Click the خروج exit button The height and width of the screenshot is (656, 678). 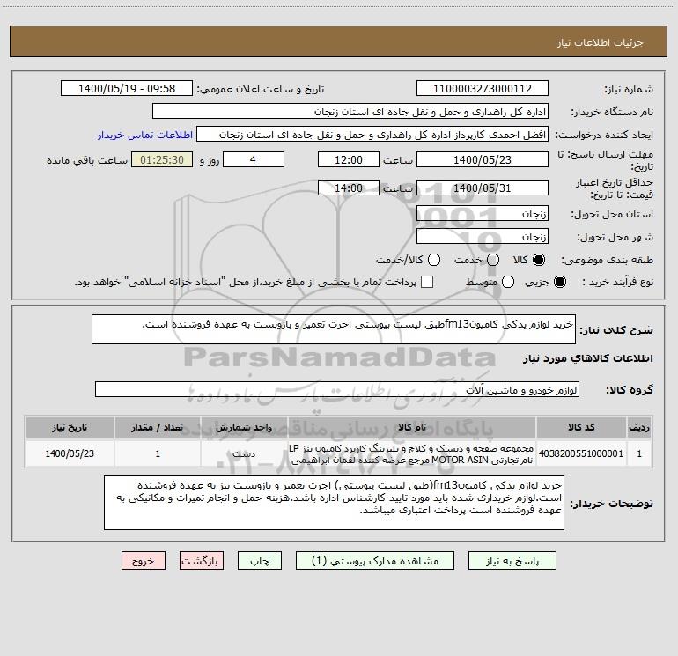(x=144, y=561)
